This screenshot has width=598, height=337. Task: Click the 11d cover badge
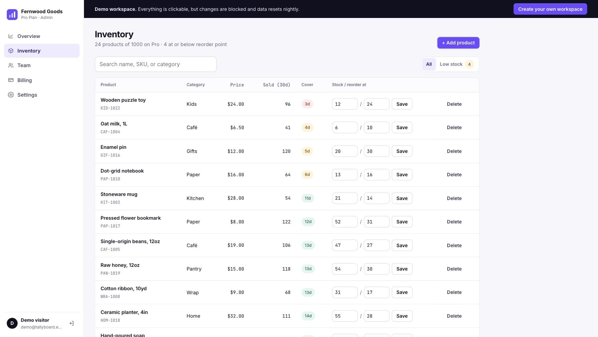coord(307,198)
